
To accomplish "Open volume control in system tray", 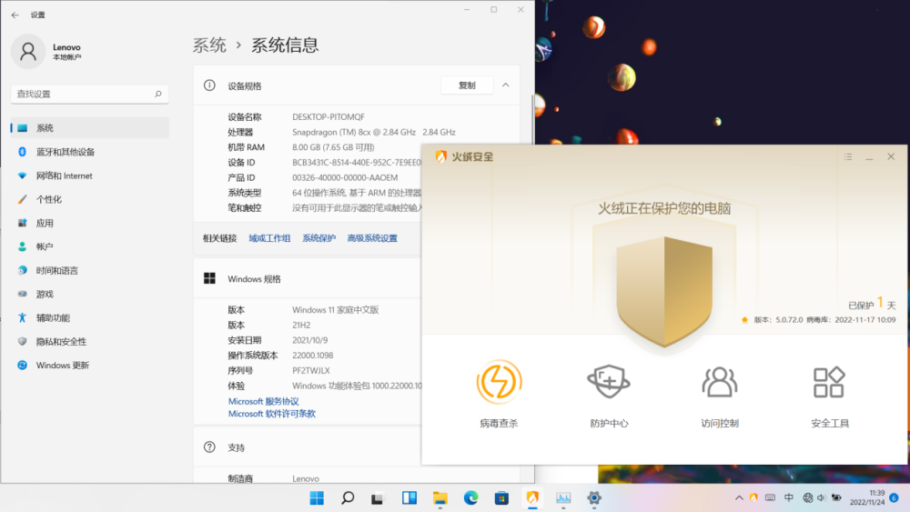I will [x=821, y=497].
